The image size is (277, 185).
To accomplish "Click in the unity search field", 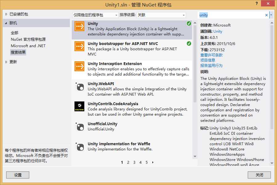I will click(231, 15).
